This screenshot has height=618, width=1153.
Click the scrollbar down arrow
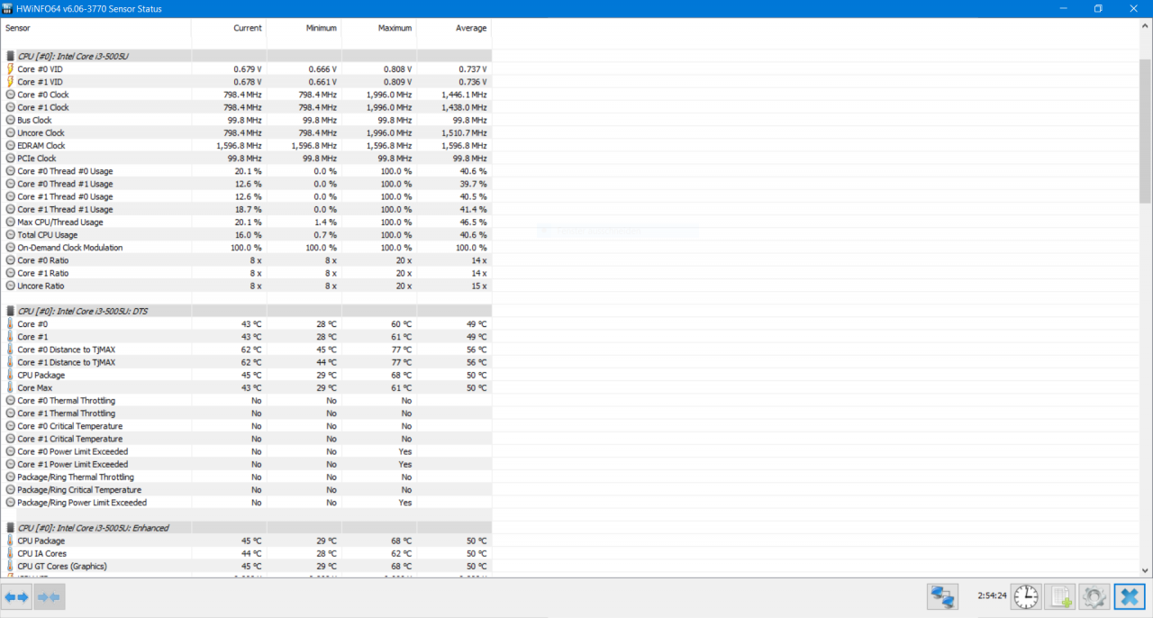point(1145,570)
